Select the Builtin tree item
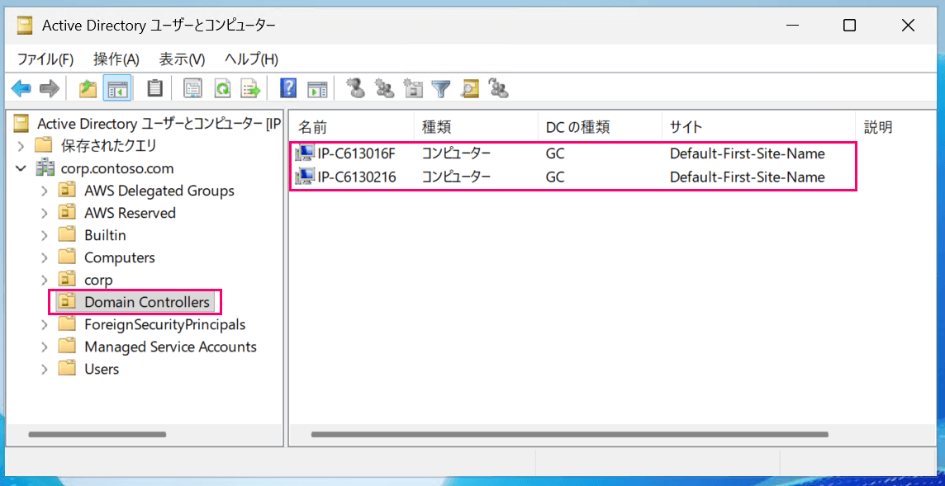This screenshot has width=945, height=486. click(x=105, y=235)
